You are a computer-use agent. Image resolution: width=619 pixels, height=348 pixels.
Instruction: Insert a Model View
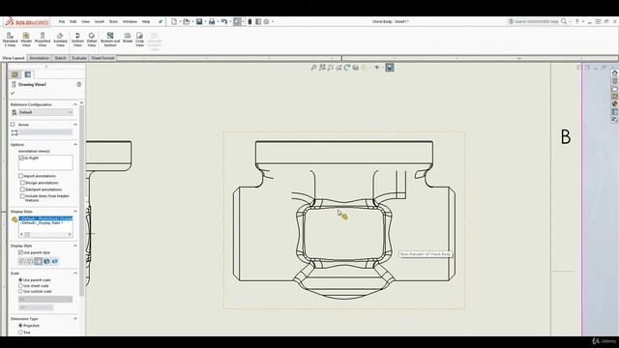tap(26, 40)
